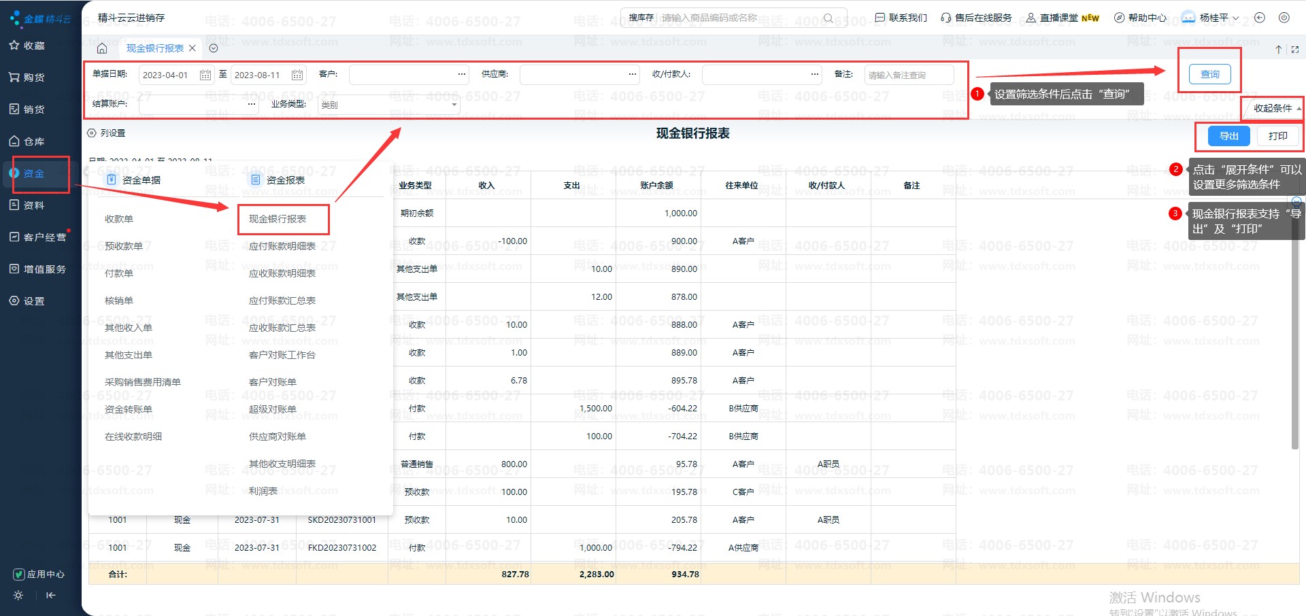Click the 查询 button
The image size is (1306, 616).
point(1209,74)
